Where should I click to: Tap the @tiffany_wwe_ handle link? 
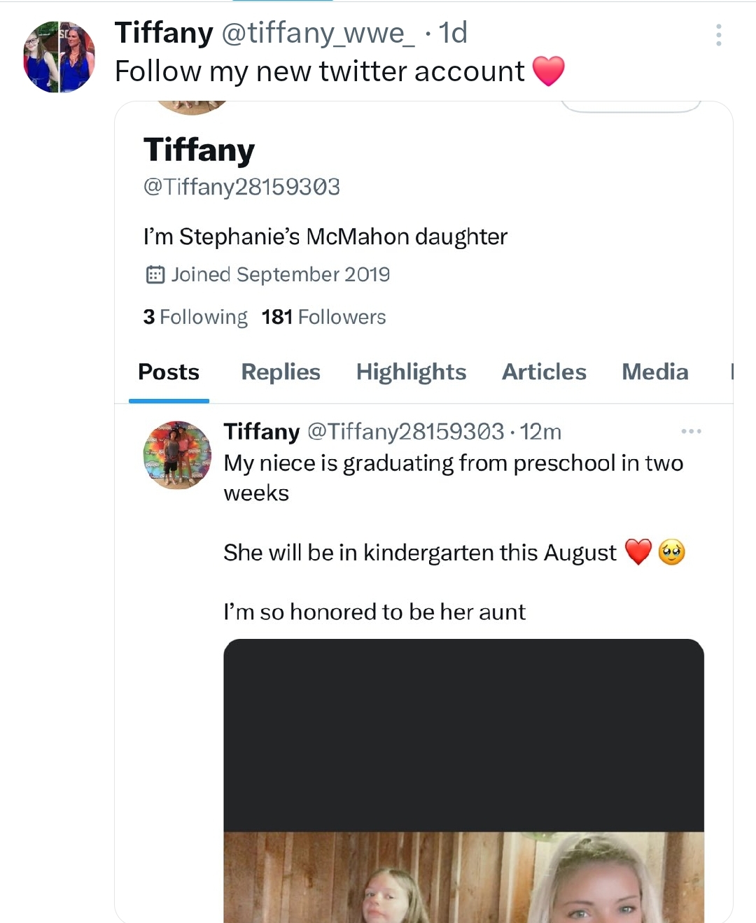point(318,33)
